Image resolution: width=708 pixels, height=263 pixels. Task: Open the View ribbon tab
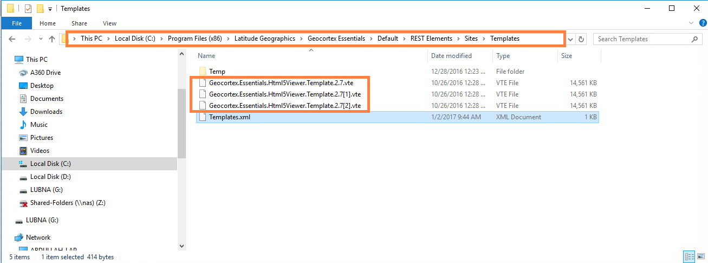[110, 23]
